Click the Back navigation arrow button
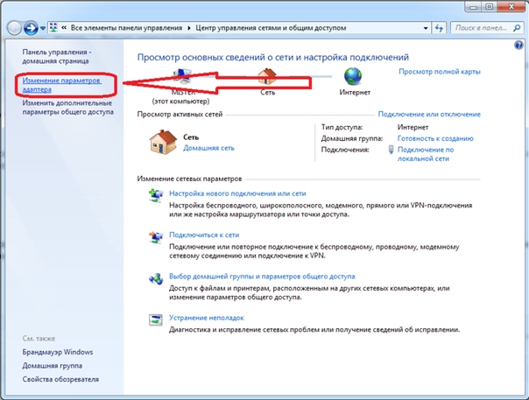The image size is (529, 400). coord(14,28)
